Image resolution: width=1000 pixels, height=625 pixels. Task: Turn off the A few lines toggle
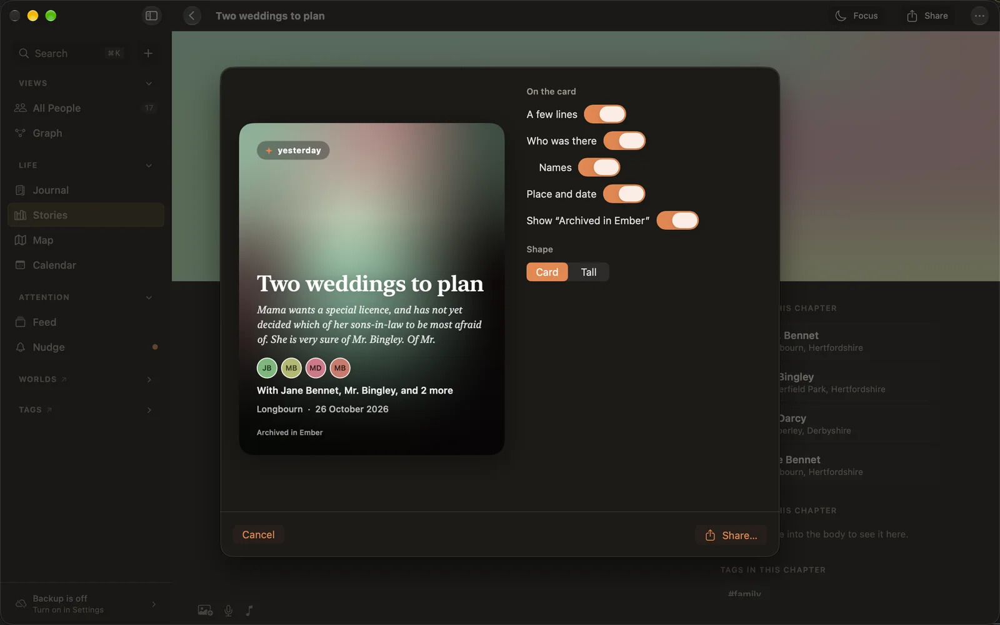(605, 114)
